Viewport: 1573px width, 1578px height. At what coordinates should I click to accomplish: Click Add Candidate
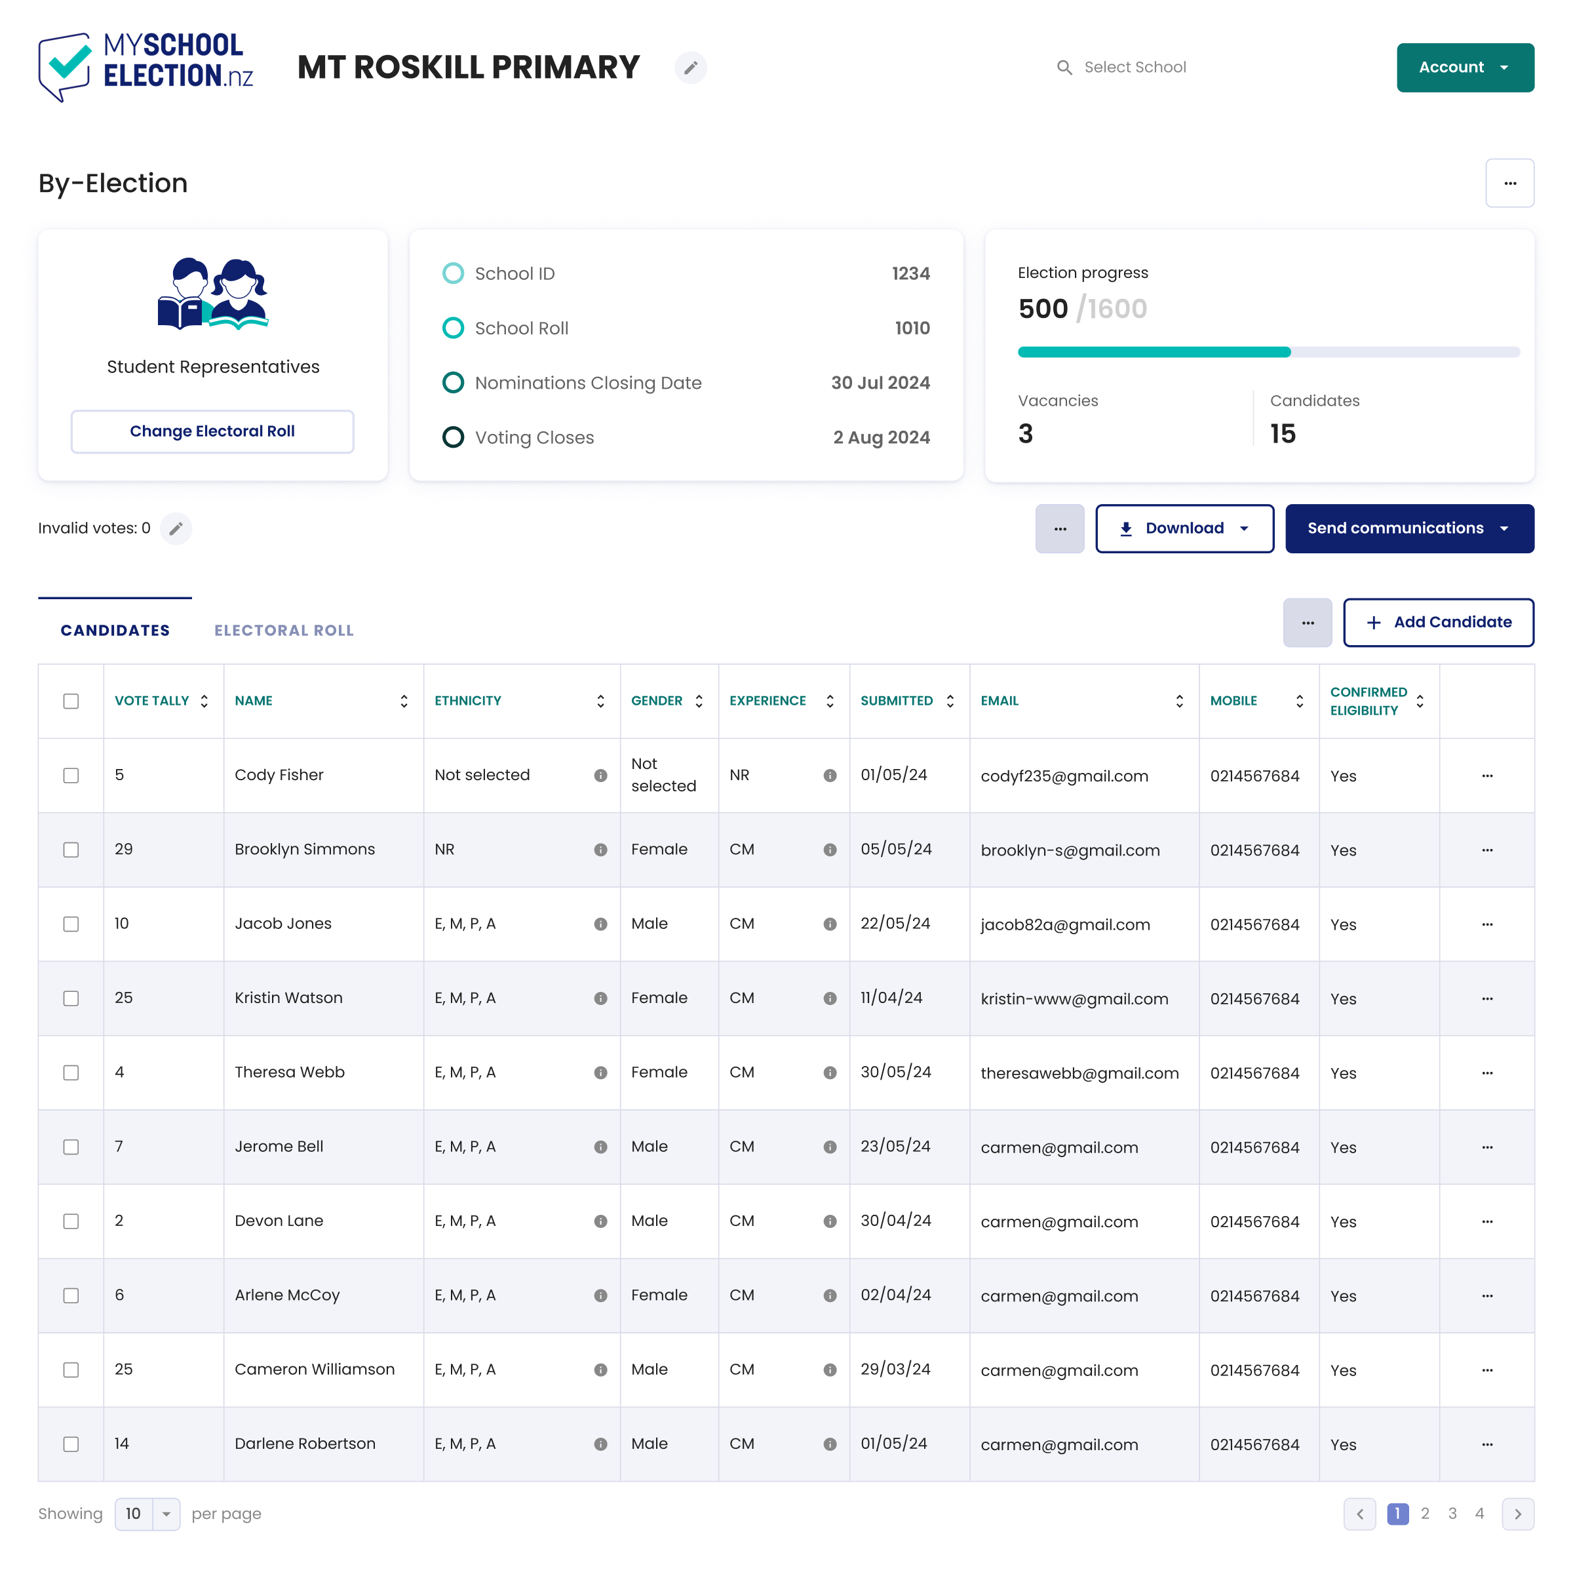1437,622
